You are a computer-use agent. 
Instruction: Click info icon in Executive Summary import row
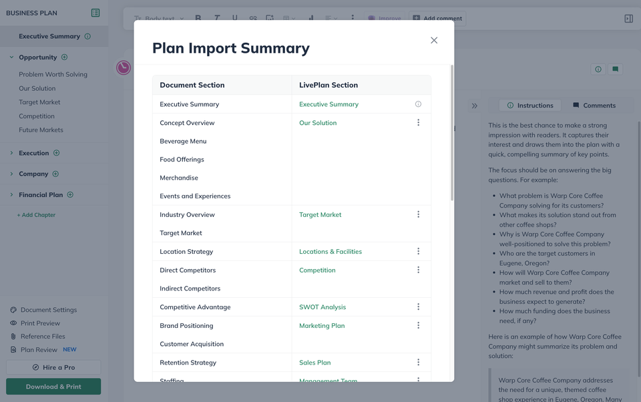pyautogui.click(x=418, y=104)
